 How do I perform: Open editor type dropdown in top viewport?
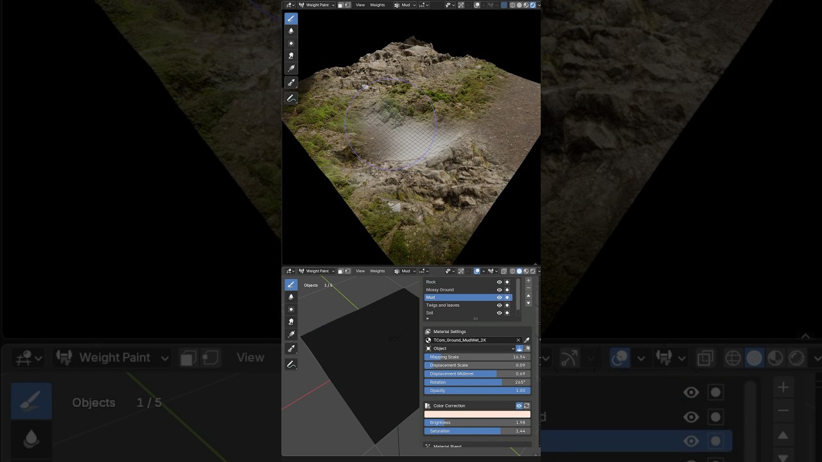pos(290,4)
